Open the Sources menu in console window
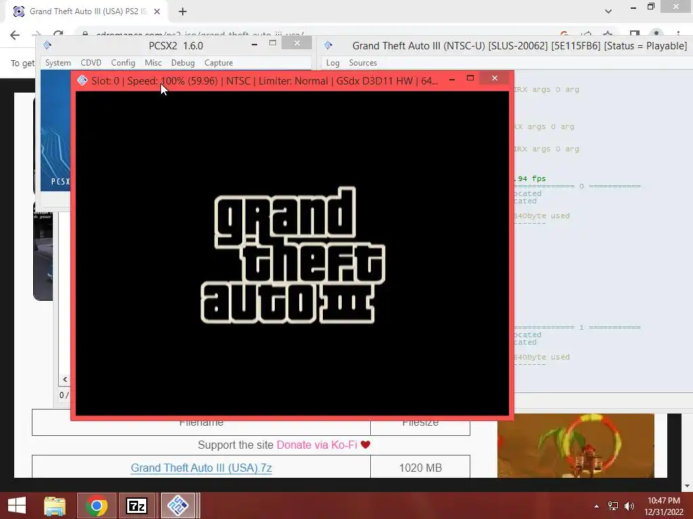 363,63
